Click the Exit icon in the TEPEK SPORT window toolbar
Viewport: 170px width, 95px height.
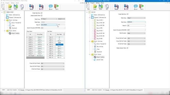57,7
